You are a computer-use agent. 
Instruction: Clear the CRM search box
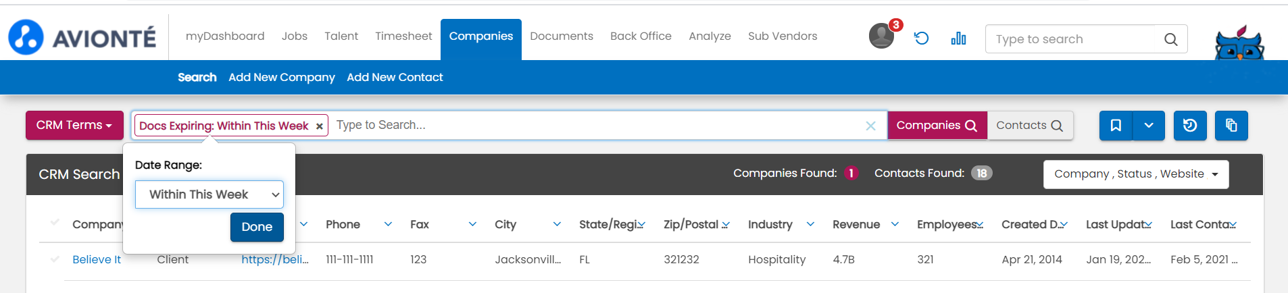coord(870,126)
